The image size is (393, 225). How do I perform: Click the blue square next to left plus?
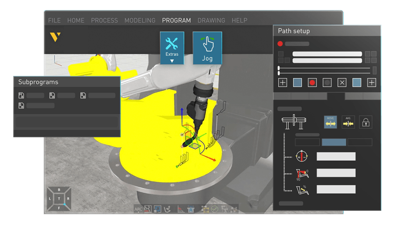(x=297, y=83)
